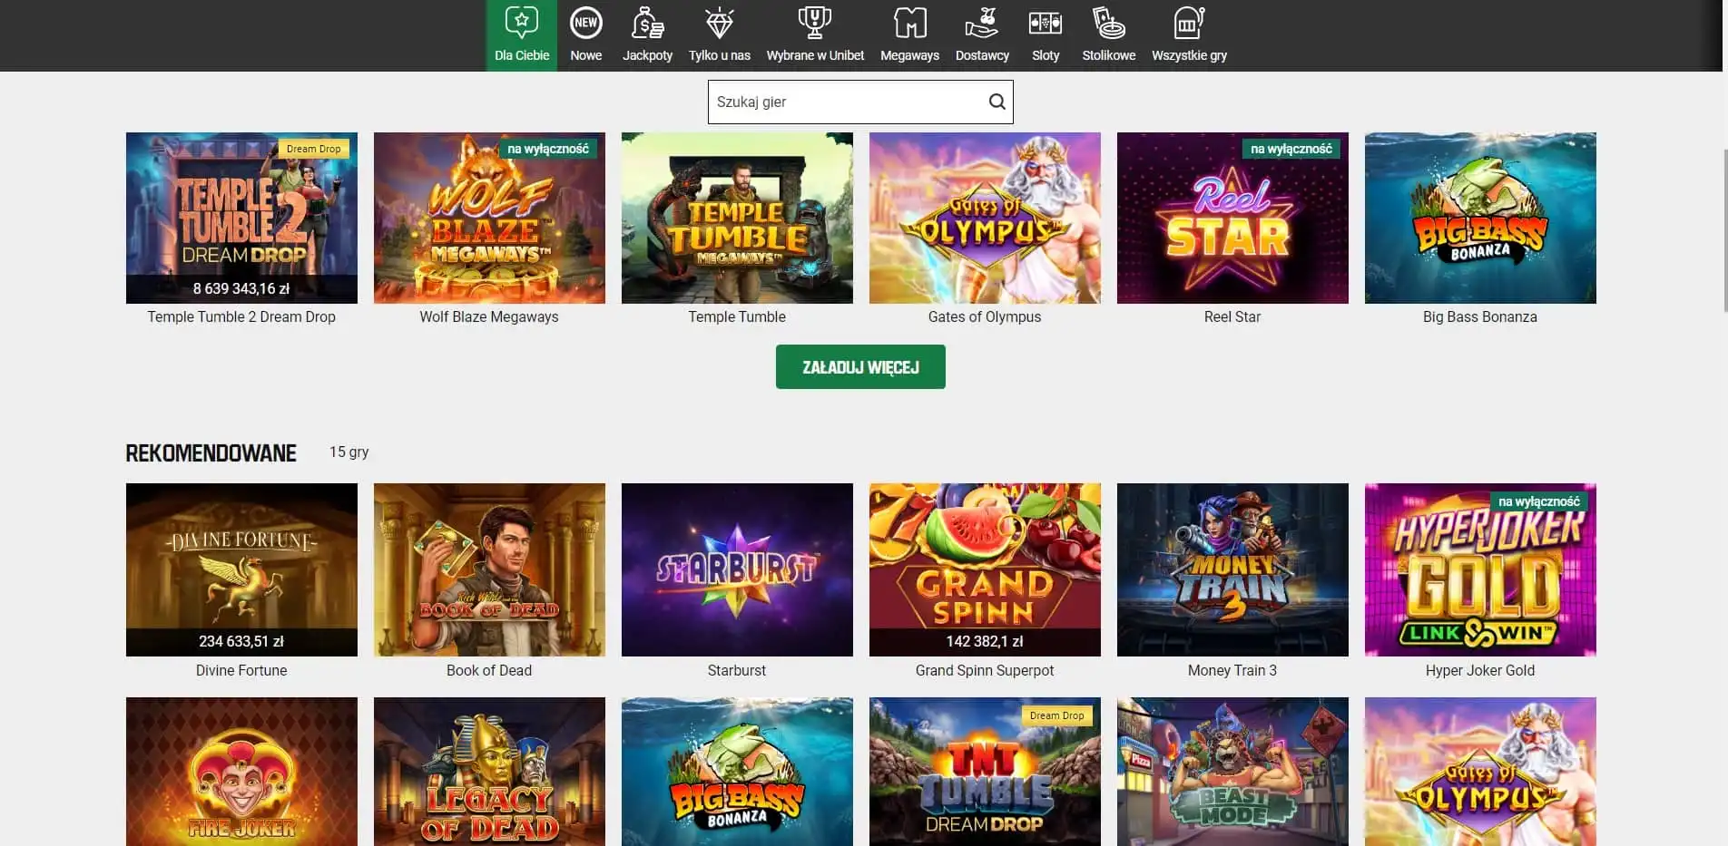The width and height of the screenshot is (1728, 846).
Task: Click the 234 633,51 zł jackpot amount
Action: pos(241,641)
